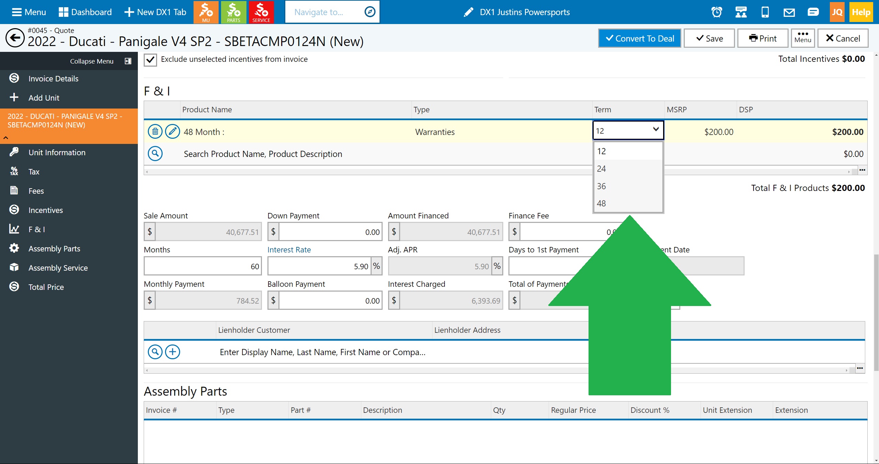Click the trash icon on 48 Month row

coord(155,132)
